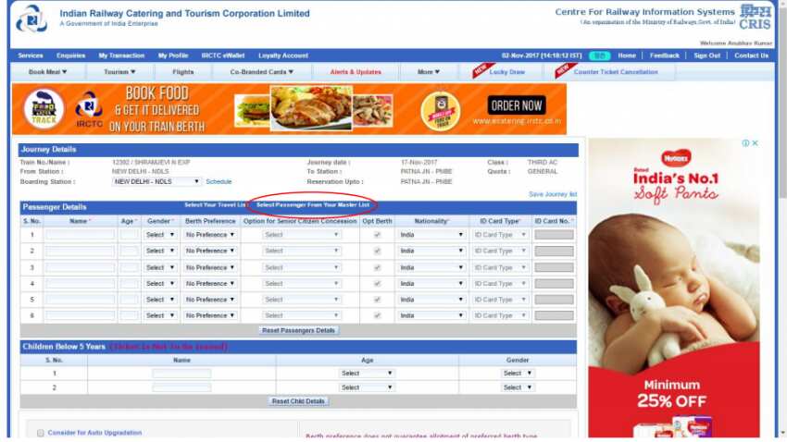Click the CRIS logo at top right
The image size is (787, 442).
(755, 17)
